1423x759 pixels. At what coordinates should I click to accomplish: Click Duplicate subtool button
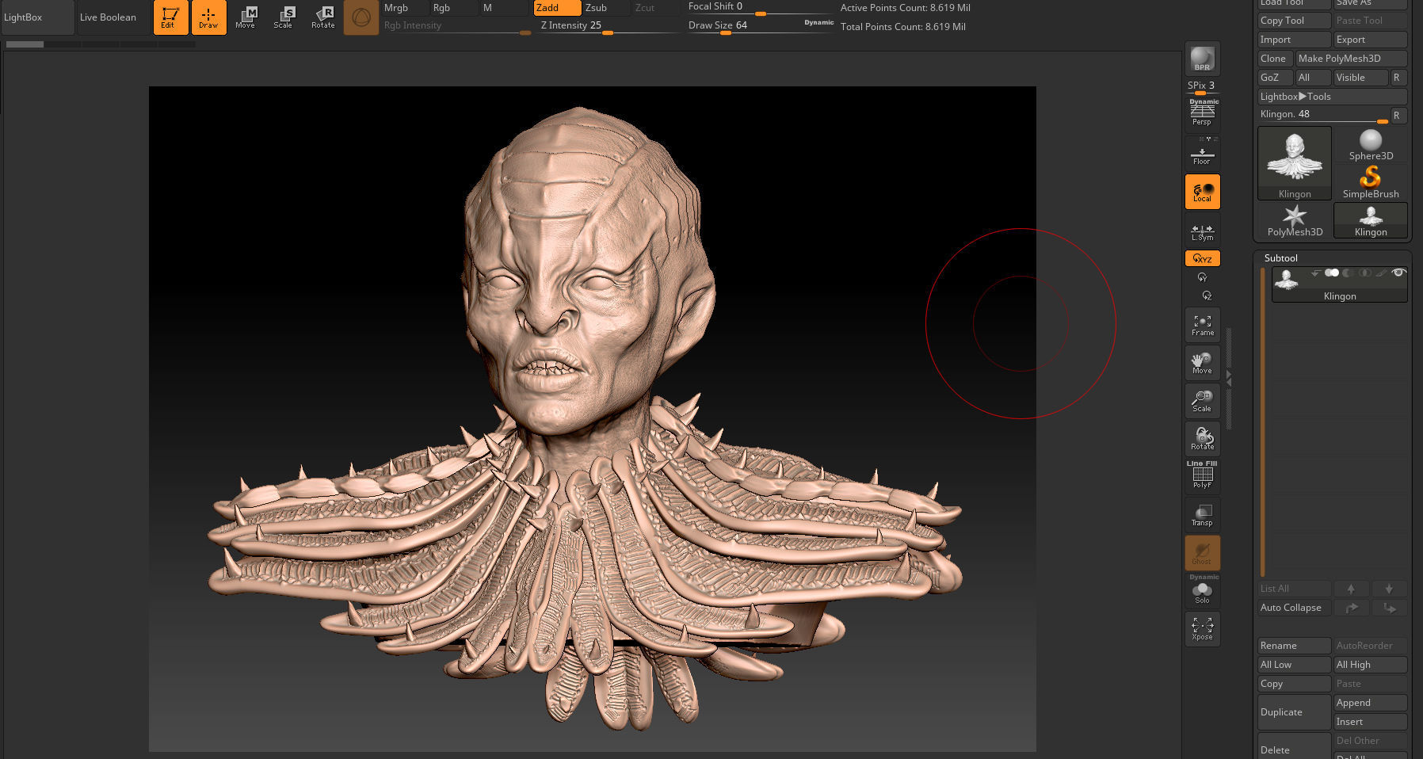(1294, 712)
